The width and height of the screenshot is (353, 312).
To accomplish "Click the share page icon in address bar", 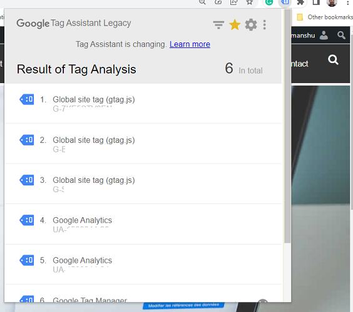I will point(233,2).
